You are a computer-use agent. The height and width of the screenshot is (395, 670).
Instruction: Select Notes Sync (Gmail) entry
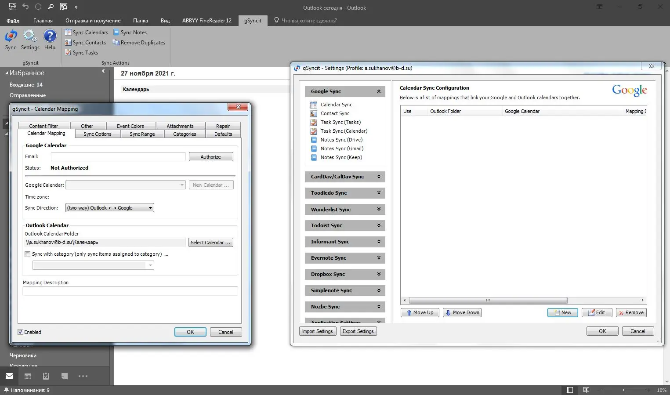[x=342, y=149]
